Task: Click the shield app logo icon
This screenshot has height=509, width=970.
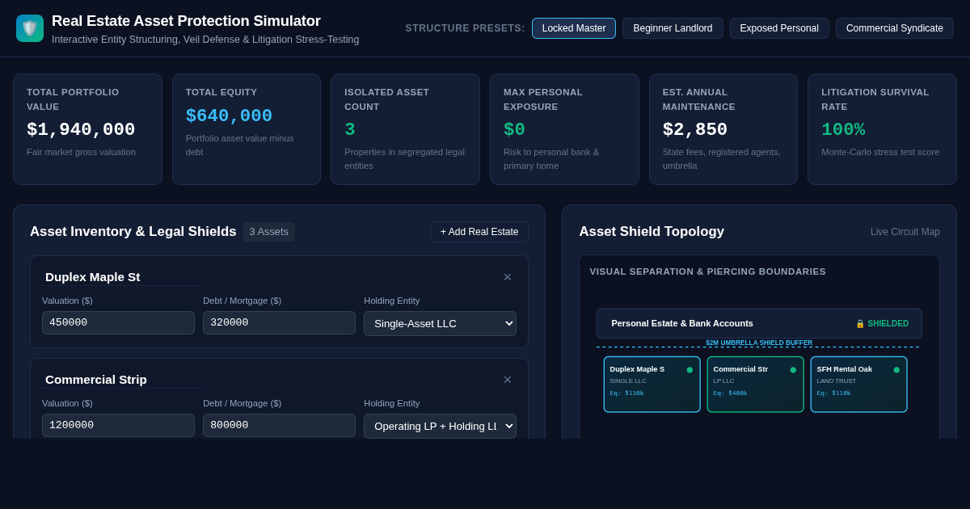Action: click(x=30, y=28)
